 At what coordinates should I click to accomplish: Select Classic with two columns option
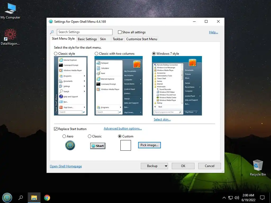click(x=96, y=54)
